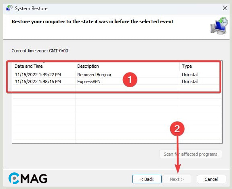Select the Removed Bonjour restore point
The image size is (232, 189).
coord(117,75)
